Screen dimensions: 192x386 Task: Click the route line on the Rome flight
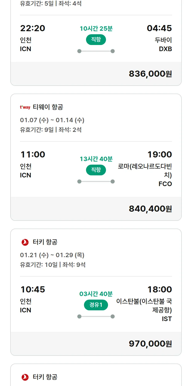click(x=96, y=181)
